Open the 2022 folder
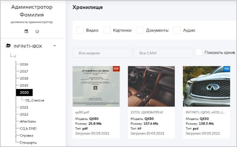 tap(24, 114)
